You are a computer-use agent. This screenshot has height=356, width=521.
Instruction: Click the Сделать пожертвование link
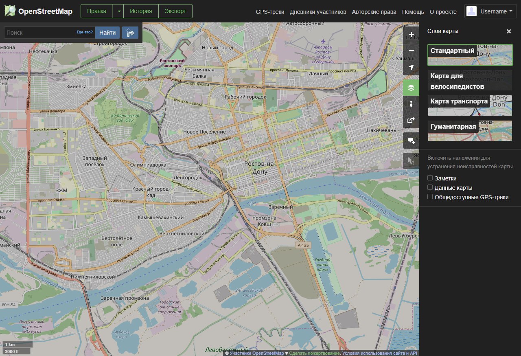pos(314,353)
